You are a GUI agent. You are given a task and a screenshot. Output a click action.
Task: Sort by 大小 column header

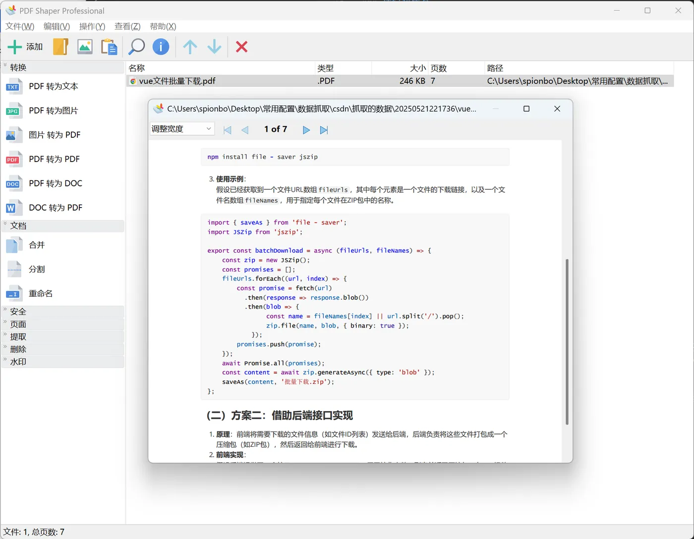(400, 68)
